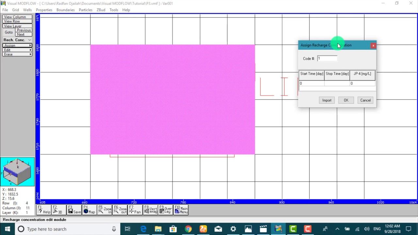Viewport: 418px width, 235px height.
Task: Open the Particles menu
Action: coord(86,10)
